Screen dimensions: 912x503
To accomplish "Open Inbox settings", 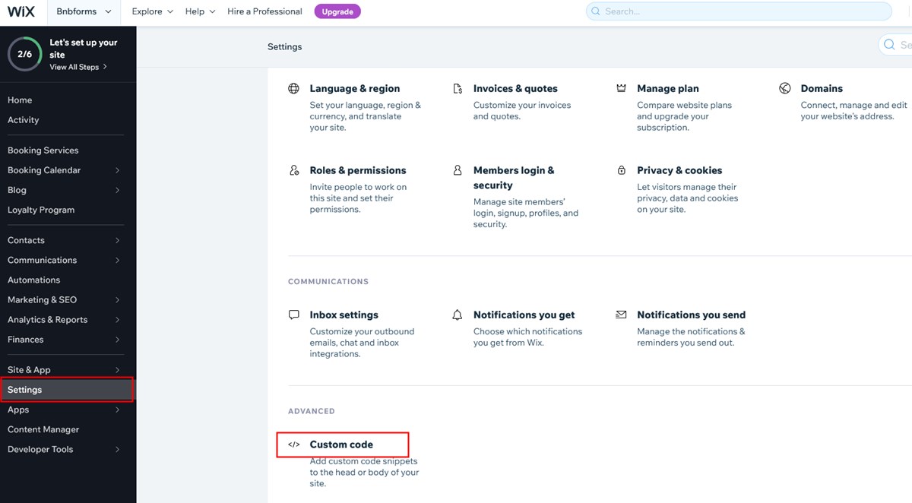I will point(344,315).
